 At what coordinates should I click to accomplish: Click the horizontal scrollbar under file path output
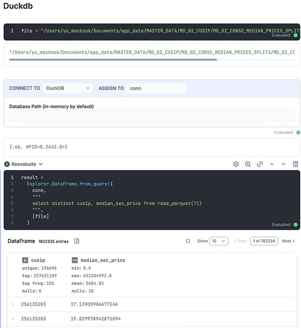(113, 60)
